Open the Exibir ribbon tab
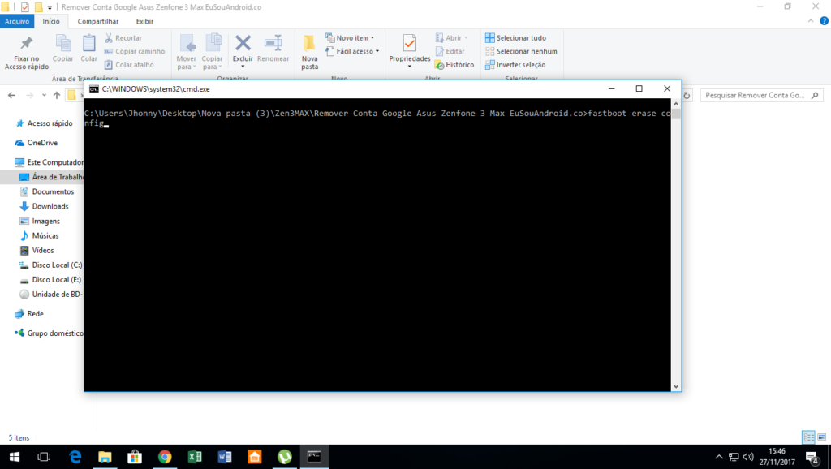Image resolution: width=831 pixels, height=469 pixels. [x=144, y=22]
